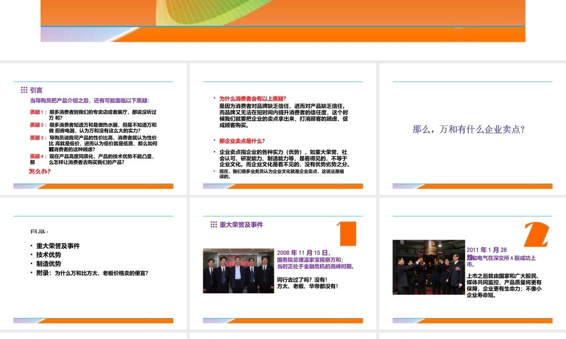Click the stock listing ceremony photo

[428, 267]
